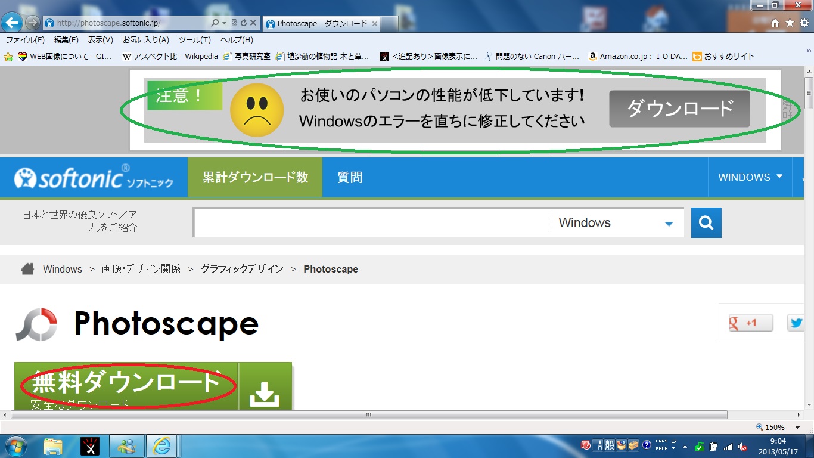Click the home icon in the breadcrumb
The height and width of the screenshot is (458, 814).
(x=27, y=269)
